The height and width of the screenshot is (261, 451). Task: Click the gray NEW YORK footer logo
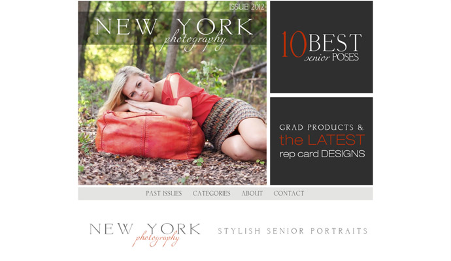click(x=145, y=229)
